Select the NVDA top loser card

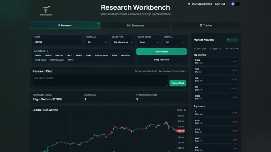216,131
